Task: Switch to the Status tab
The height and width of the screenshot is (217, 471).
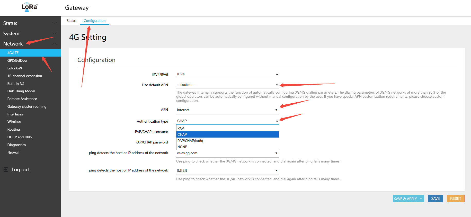Action: [72, 21]
